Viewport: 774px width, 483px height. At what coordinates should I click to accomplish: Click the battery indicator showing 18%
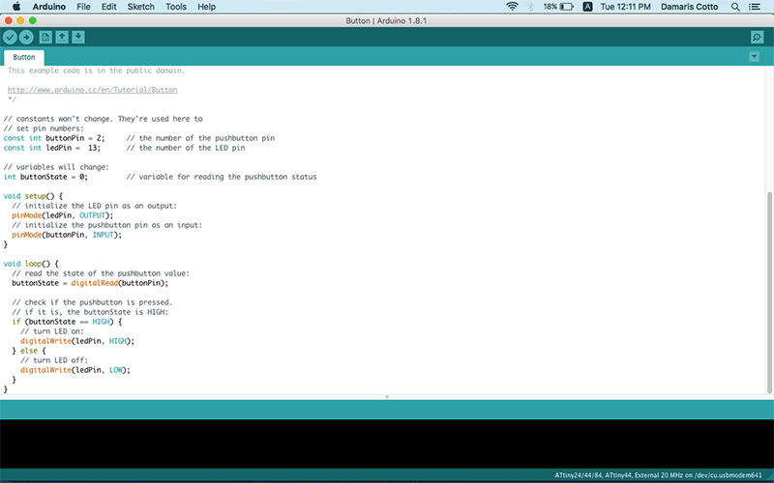(558, 7)
